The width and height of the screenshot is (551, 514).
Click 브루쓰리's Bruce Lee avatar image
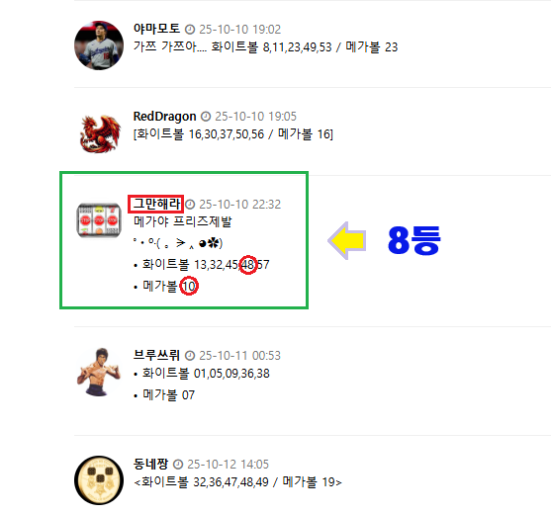[99, 373]
